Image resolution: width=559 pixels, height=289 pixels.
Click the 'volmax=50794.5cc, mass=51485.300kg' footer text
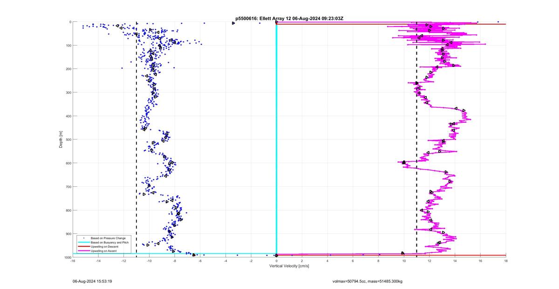pos(368,281)
